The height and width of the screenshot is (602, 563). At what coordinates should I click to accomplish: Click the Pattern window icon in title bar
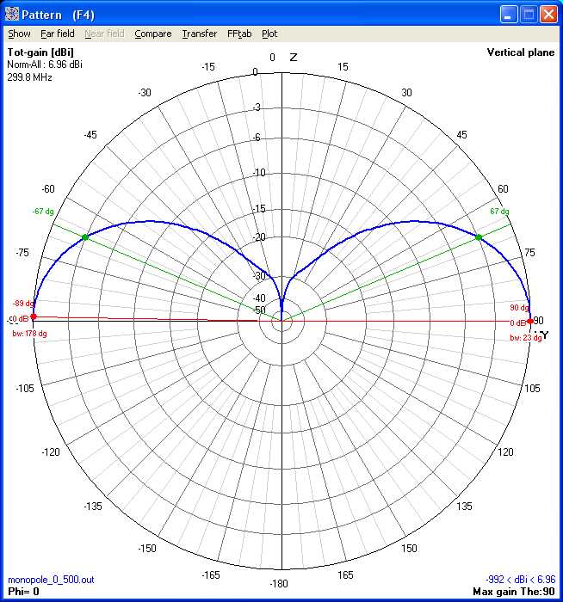(12, 14)
